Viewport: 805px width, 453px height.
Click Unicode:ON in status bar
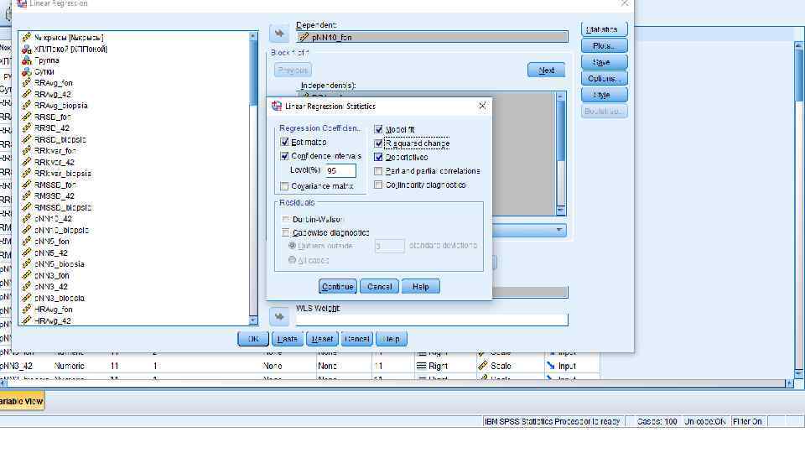[x=705, y=421]
